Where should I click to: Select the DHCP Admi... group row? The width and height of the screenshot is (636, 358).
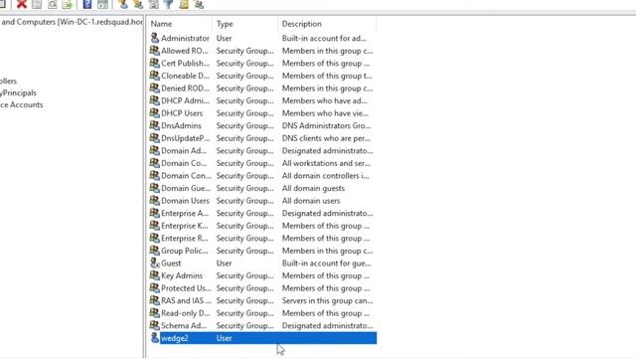point(262,100)
